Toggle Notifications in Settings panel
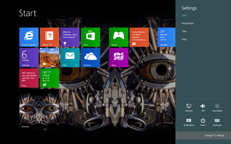This screenshot has height=144, width=231. 189,122
